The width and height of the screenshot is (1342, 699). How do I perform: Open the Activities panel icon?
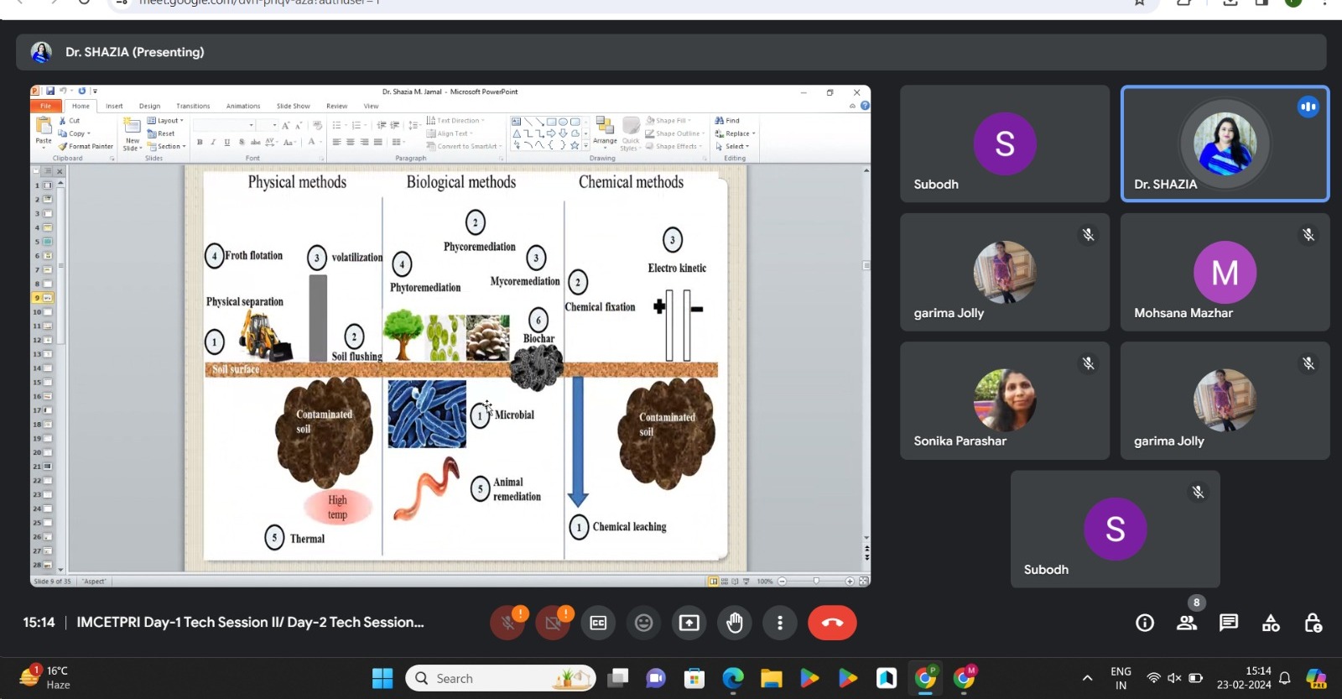(x=1271, y=623)
